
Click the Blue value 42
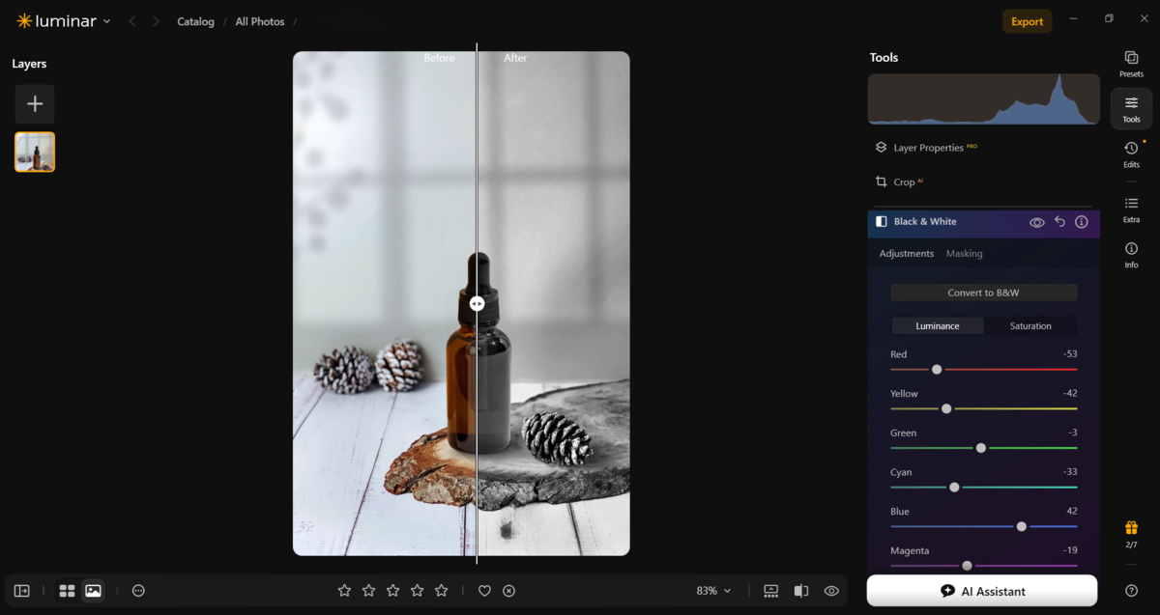[x=1071, y=511]
